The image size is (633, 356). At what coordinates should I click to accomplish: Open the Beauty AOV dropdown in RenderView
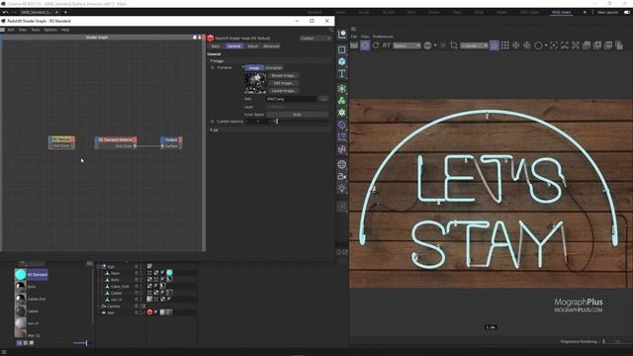(x=407, y=45)
